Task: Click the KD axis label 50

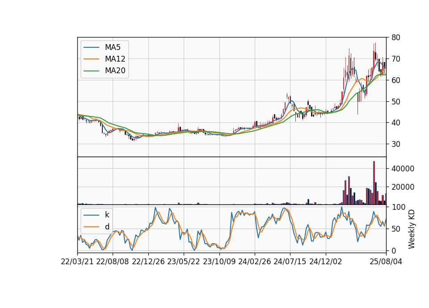Action: pos(395,229)
